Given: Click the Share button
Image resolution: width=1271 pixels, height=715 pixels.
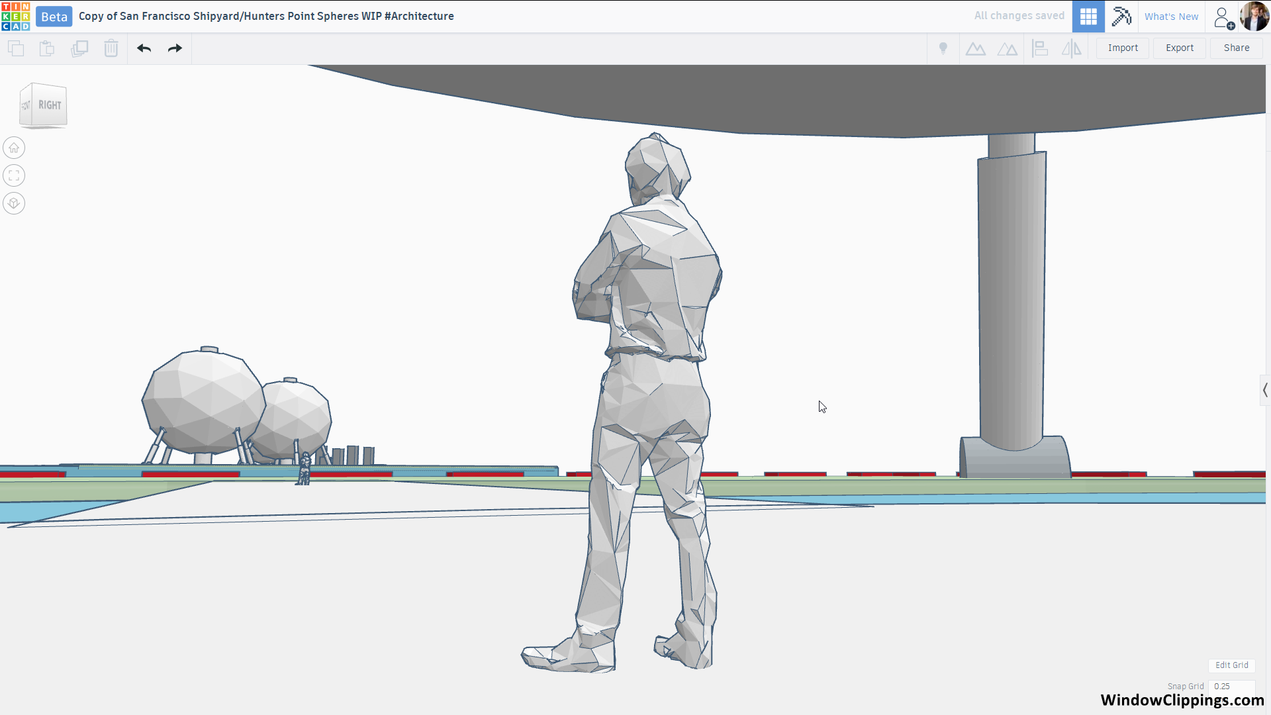Looking at the screenshot, I should click(1236, 48).
